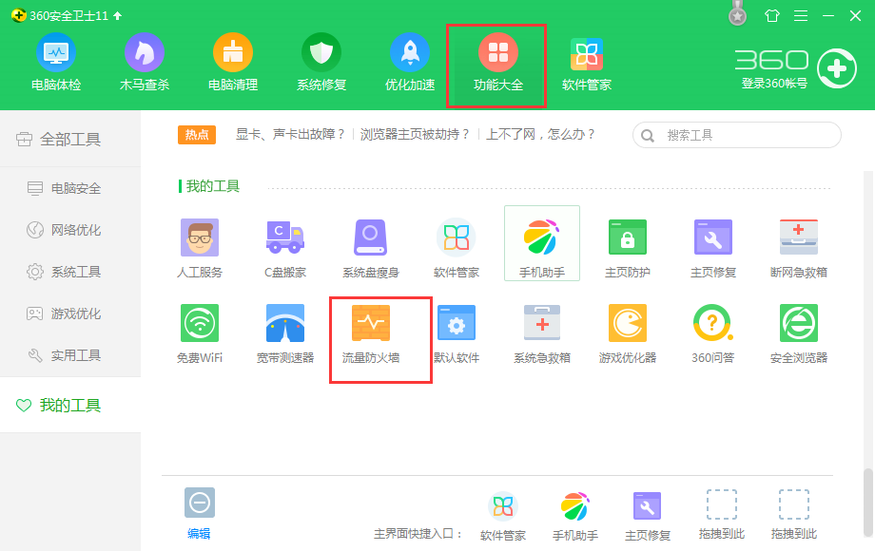Open link 浏览器主页被劫持？

coord(415,134)
